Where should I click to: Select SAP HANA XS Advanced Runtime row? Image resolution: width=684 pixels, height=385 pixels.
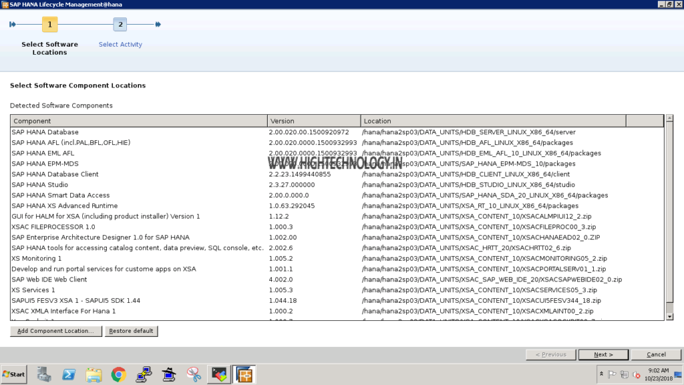[337, 206]
